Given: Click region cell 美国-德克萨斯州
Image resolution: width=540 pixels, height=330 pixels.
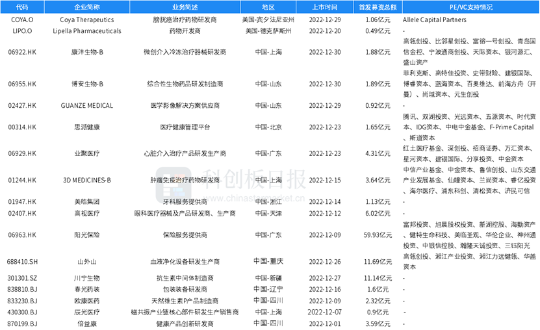Looking at the screenshot, I should click(268, 31).
